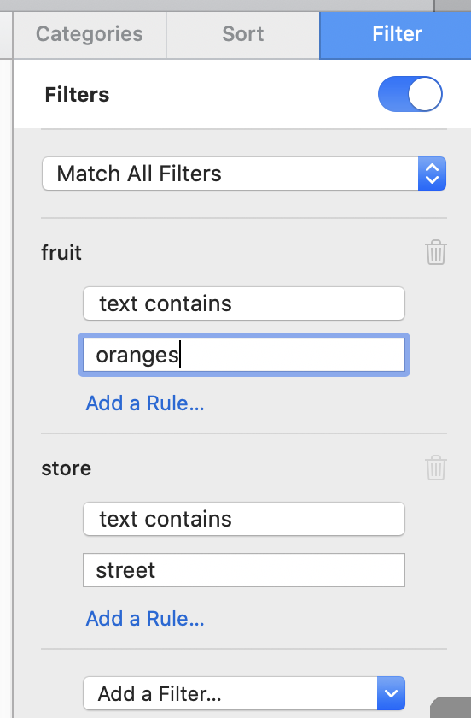Delete the fruit filter with trash icon

click(436, 252)
